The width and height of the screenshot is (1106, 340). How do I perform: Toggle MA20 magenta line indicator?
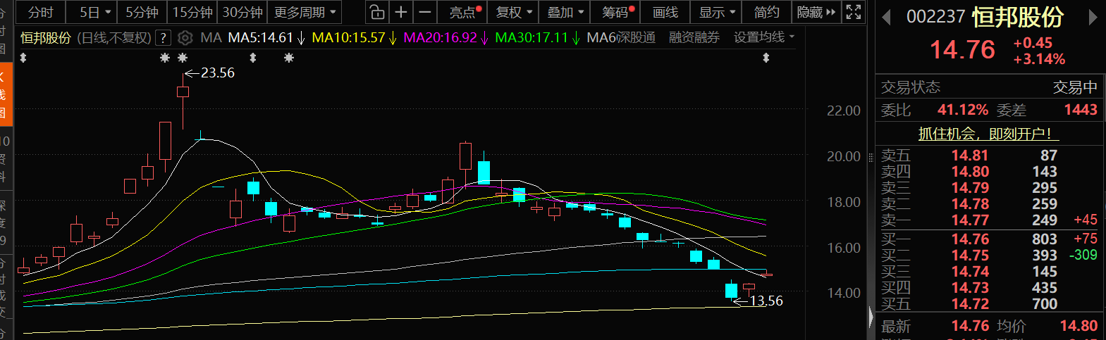[x=446, y=38]
